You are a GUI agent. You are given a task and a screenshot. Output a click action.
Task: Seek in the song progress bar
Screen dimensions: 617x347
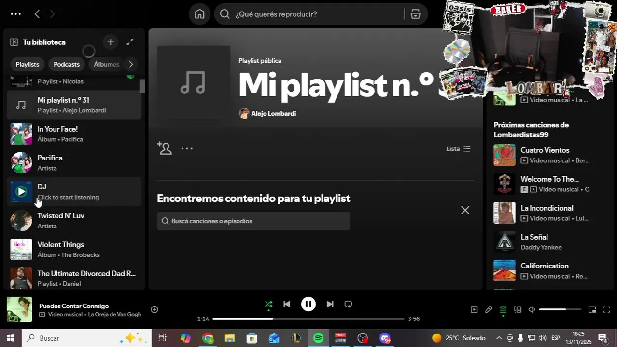click(308, 319)
